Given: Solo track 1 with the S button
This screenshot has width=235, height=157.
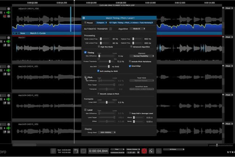Looking at the screenshot, I should pyautogui.click(x=1, y=12).
